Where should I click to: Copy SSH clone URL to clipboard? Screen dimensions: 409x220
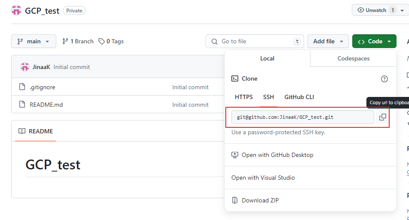tap(382, 117)
